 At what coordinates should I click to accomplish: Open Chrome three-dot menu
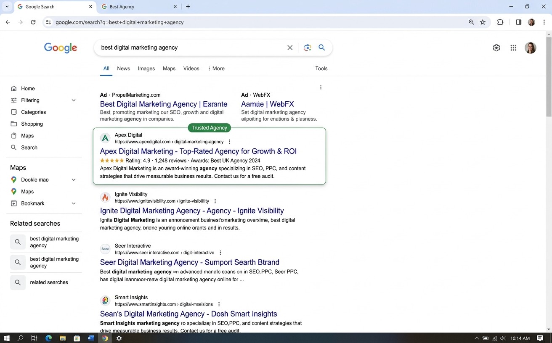pyautogui.click(x=544, y=22)
